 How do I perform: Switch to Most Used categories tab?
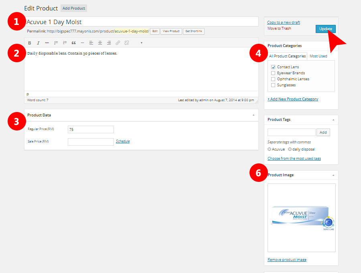(x=318, y=56)
